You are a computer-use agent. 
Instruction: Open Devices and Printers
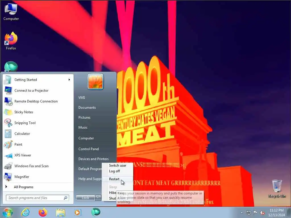click(93, 159)
